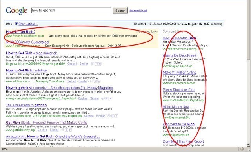Click the remove icon on blogmaverick result

[100, 64]
